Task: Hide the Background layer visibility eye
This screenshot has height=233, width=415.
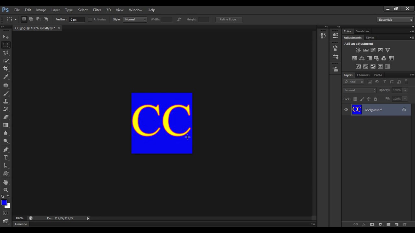Action: [346, 110]
